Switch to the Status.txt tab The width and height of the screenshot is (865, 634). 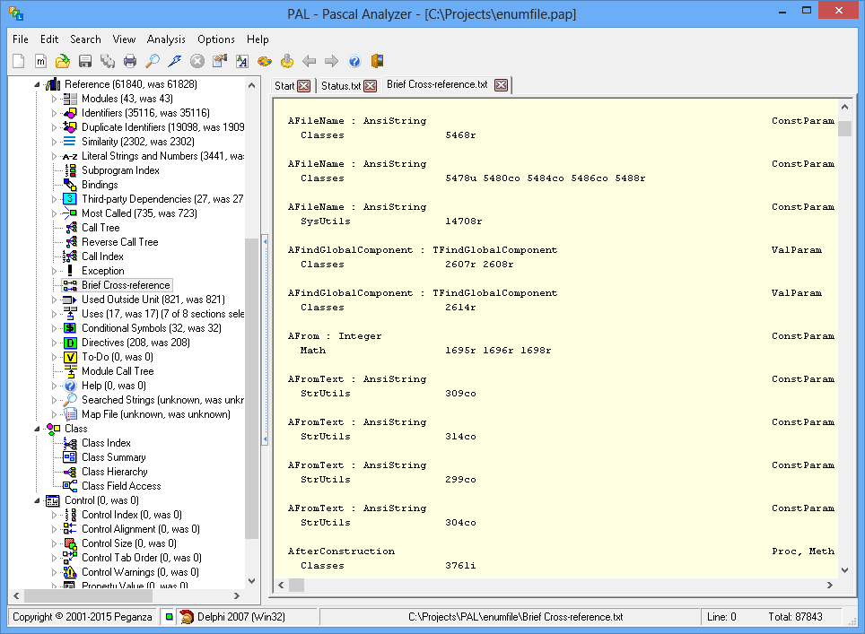pos(341,86)
